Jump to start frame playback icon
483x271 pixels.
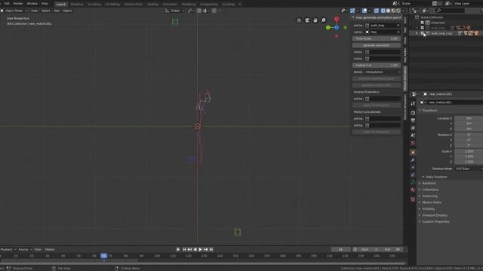pos(184,249)
